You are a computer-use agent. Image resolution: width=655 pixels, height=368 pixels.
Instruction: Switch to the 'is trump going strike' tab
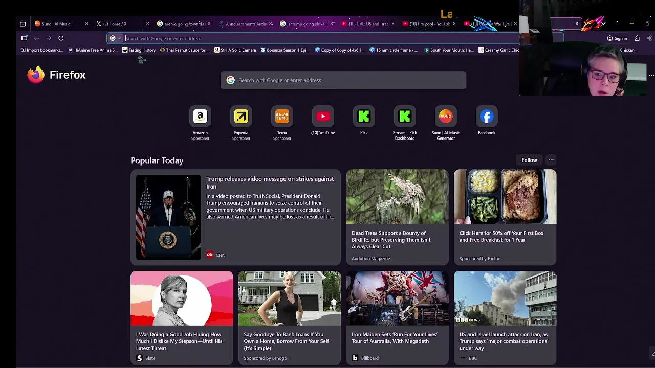tap(306, 24)
